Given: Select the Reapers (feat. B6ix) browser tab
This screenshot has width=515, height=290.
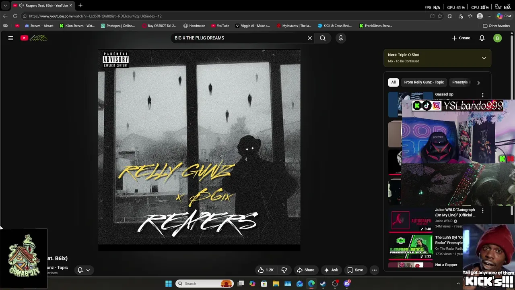Looking at the screenshot, I should point(43,5).
